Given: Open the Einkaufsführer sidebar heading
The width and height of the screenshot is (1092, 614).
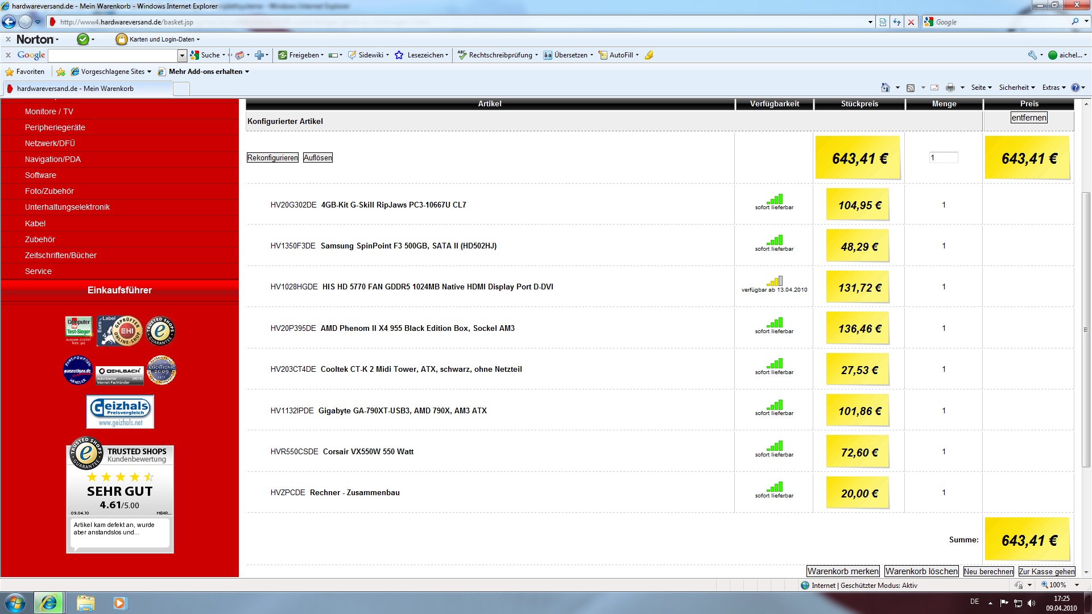Looking at the screenshot, I should (119, 290).
